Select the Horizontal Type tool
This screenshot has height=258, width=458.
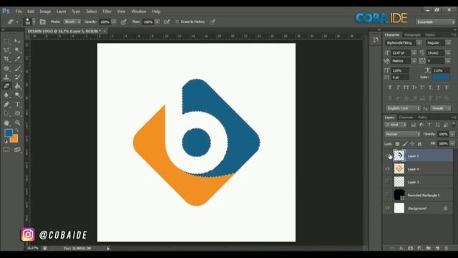17,105
